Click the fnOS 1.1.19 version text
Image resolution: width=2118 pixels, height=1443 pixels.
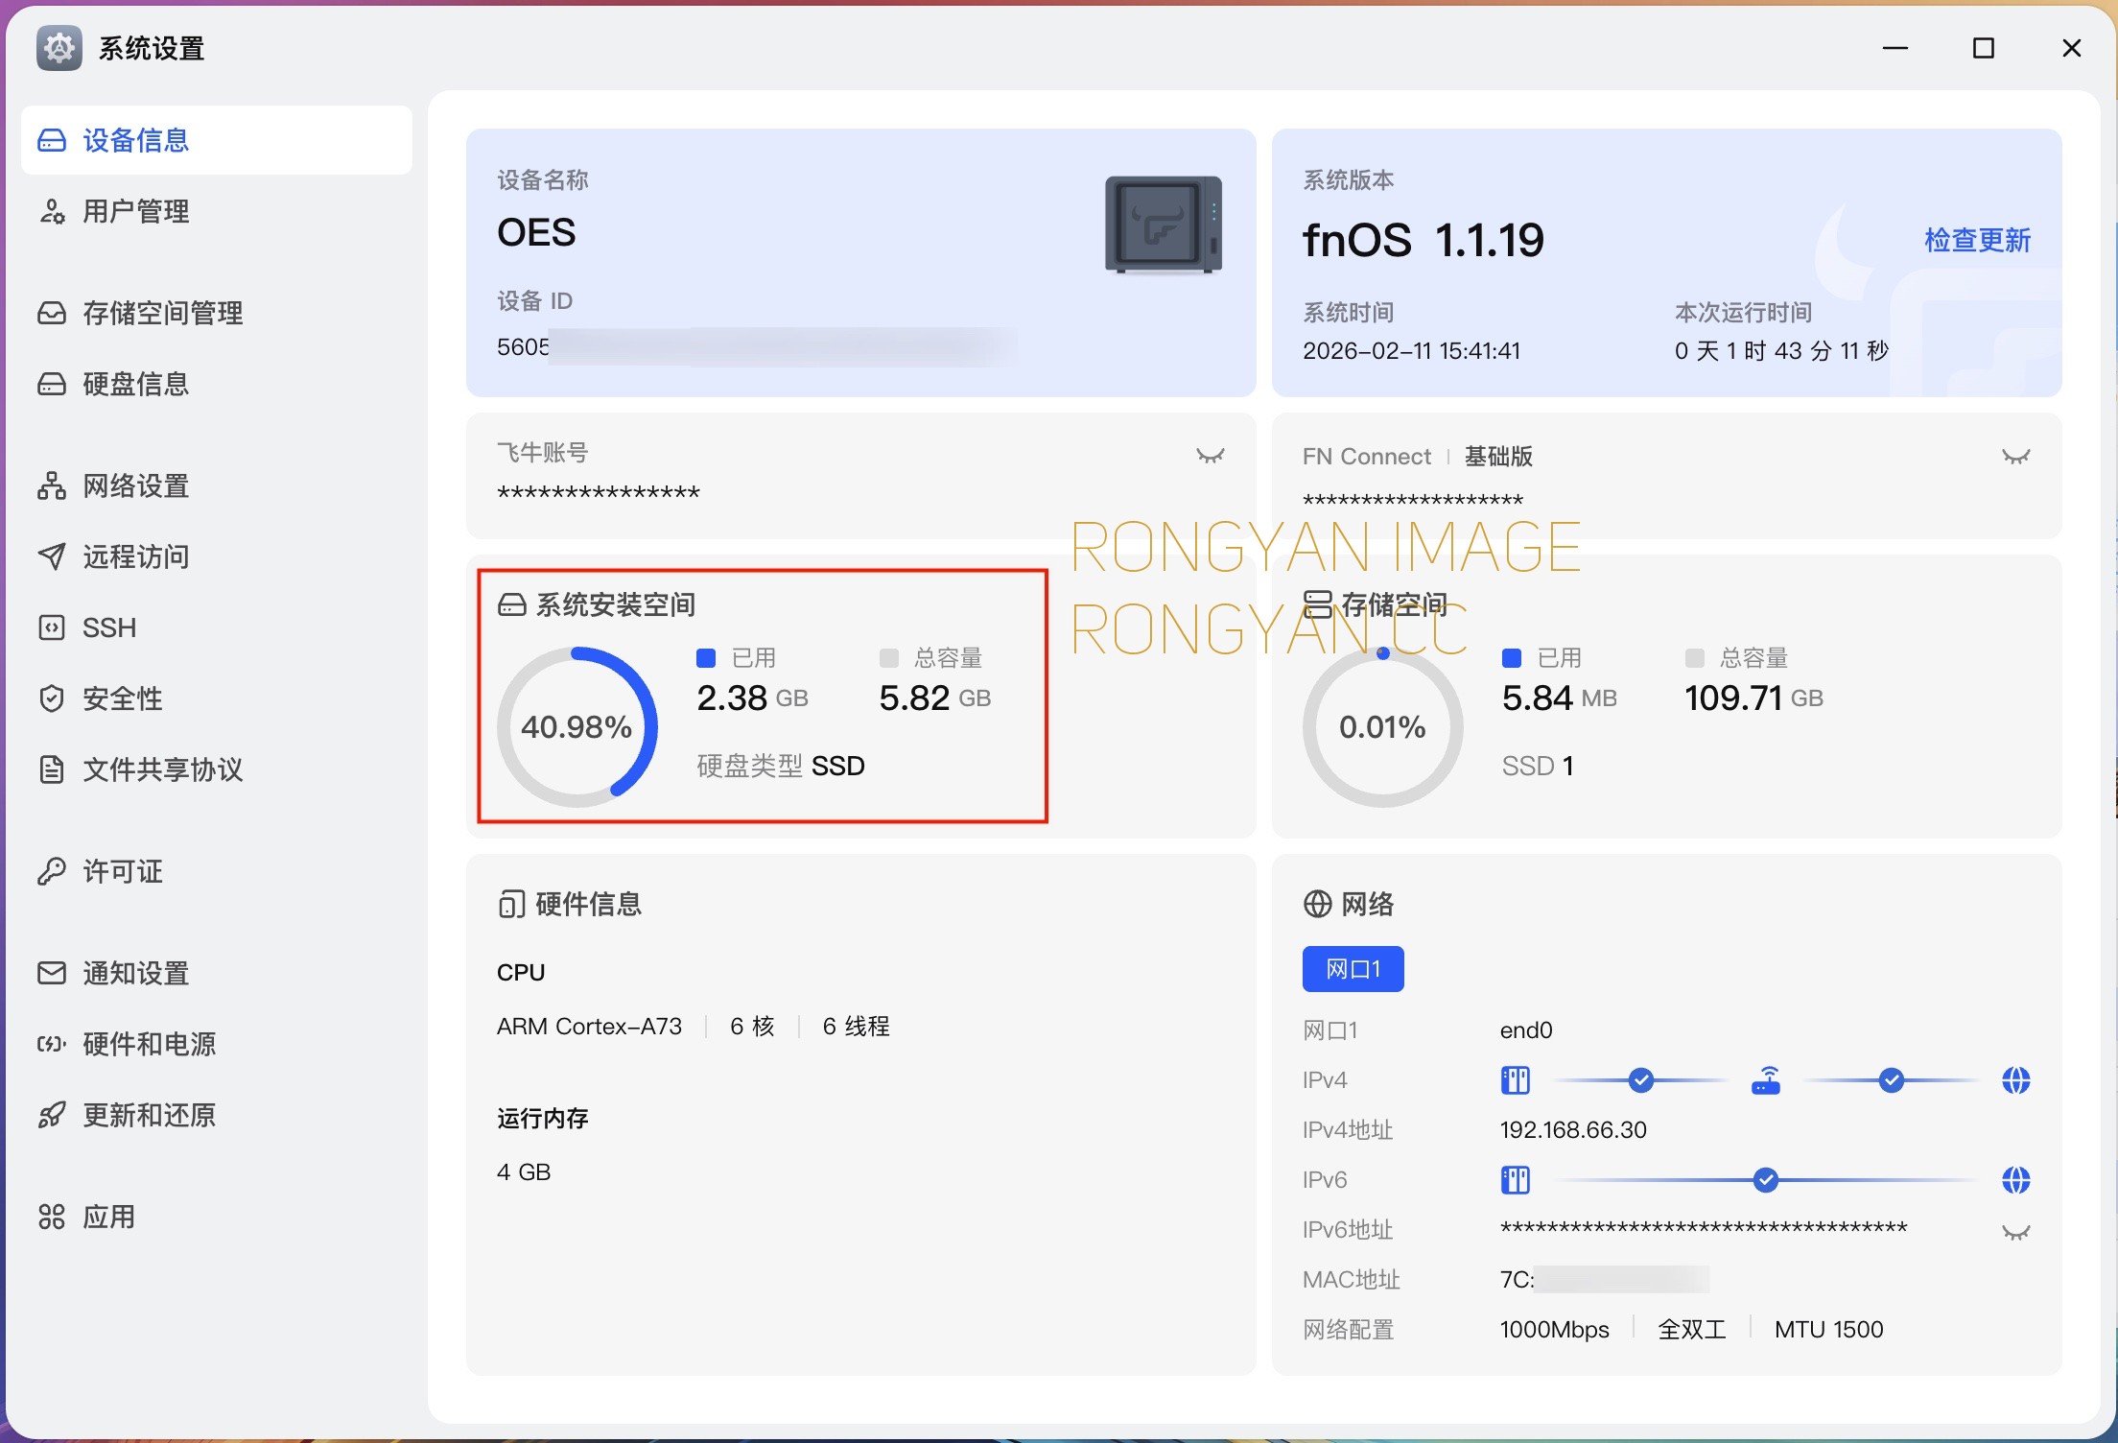click(1424, 240)
